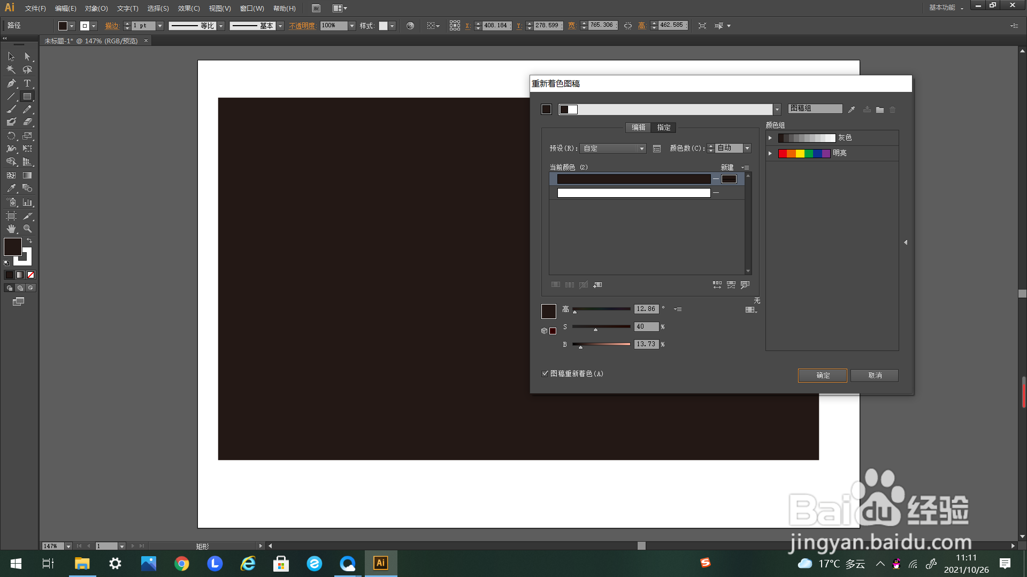Open the 对象(O) menu
The width and height of the screenshot is (1027, 577).
[x=96, y=9]
